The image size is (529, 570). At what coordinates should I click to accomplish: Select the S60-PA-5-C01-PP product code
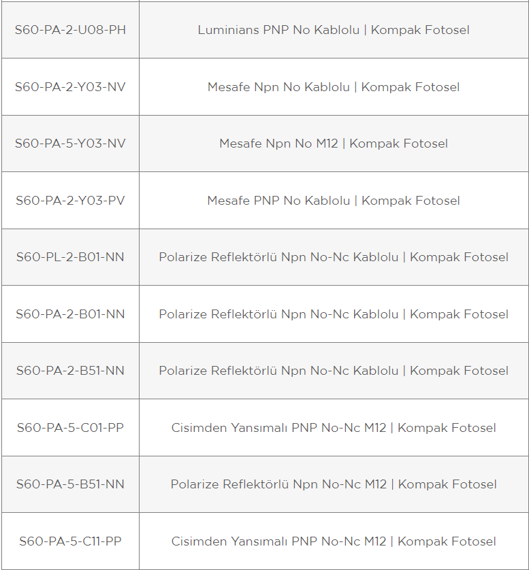70,428
